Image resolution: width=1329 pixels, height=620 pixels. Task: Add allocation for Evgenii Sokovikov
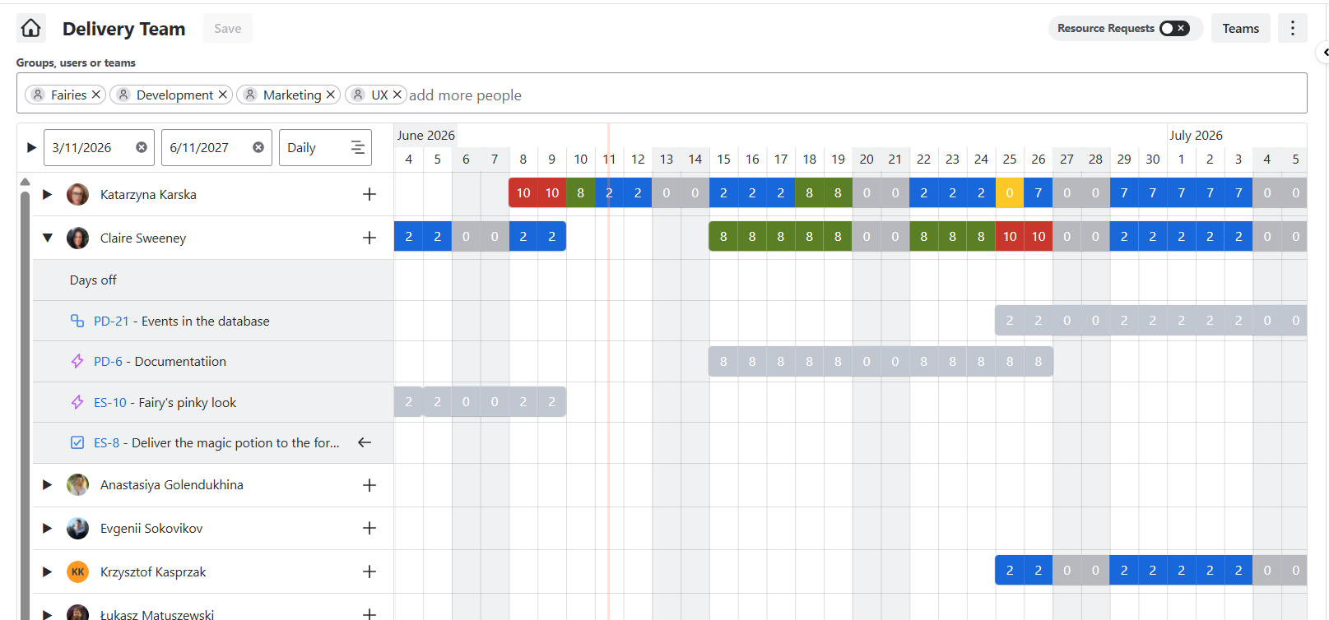click(x=369, y=528)
